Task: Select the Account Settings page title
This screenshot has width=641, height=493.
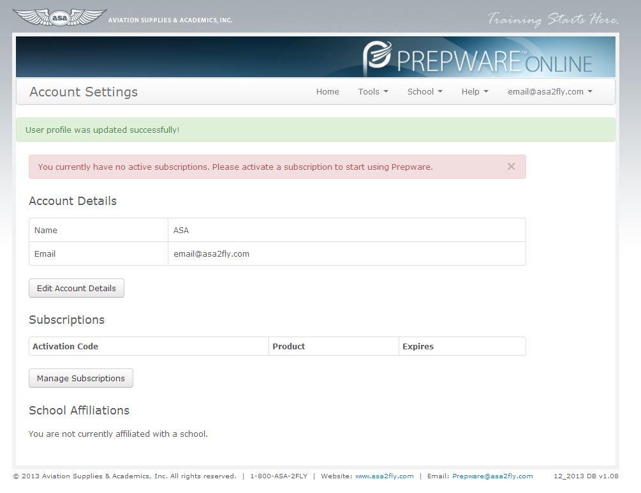Action: (x=84, y=92)
